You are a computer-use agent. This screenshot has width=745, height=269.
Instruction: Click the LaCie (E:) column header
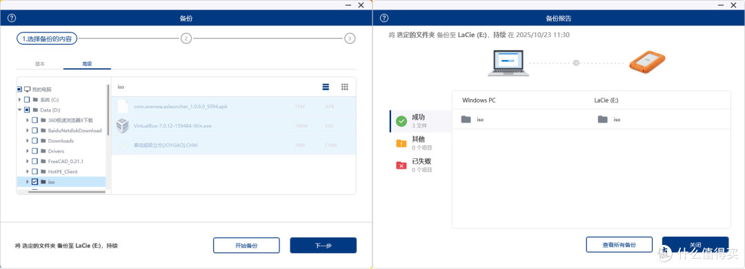(x=606, y=100)
